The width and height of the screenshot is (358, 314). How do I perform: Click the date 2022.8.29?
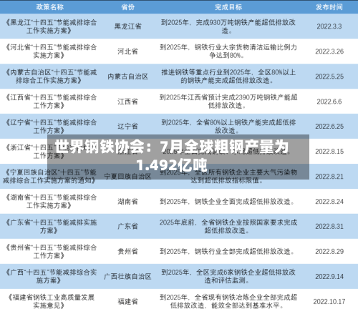click(329, 251)
